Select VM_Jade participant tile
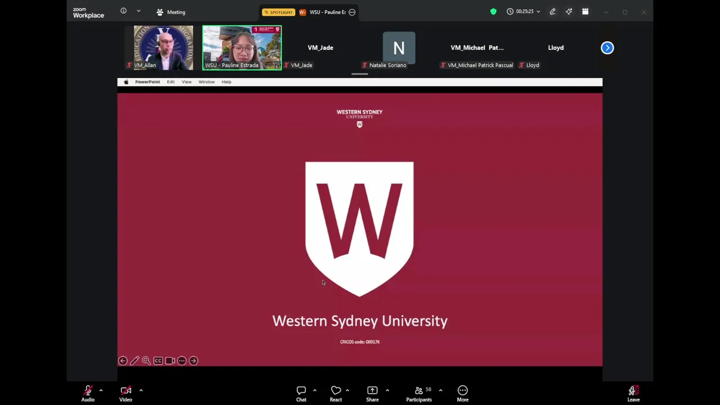Screen dimensions: 720x405 click(320, 48)
